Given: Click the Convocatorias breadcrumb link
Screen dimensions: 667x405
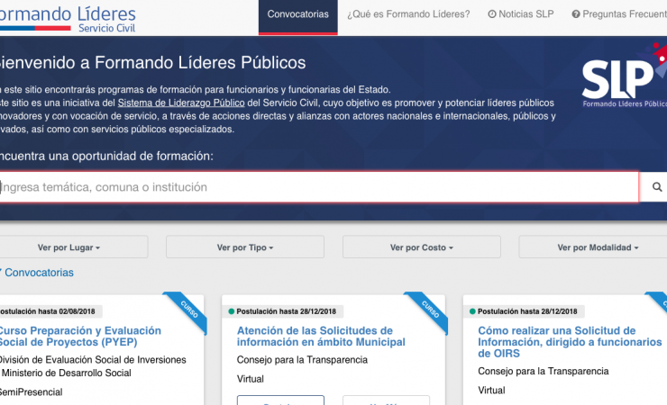Looking at the screenshot, I should point(39,273).
